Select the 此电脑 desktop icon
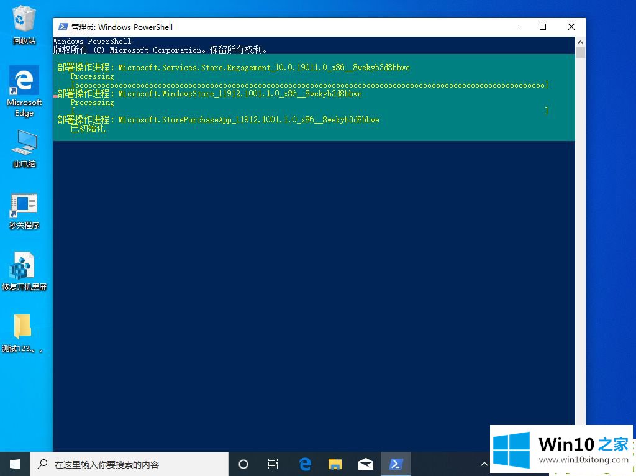The width and height of the screenshot is (636, 476). [24, 149]
